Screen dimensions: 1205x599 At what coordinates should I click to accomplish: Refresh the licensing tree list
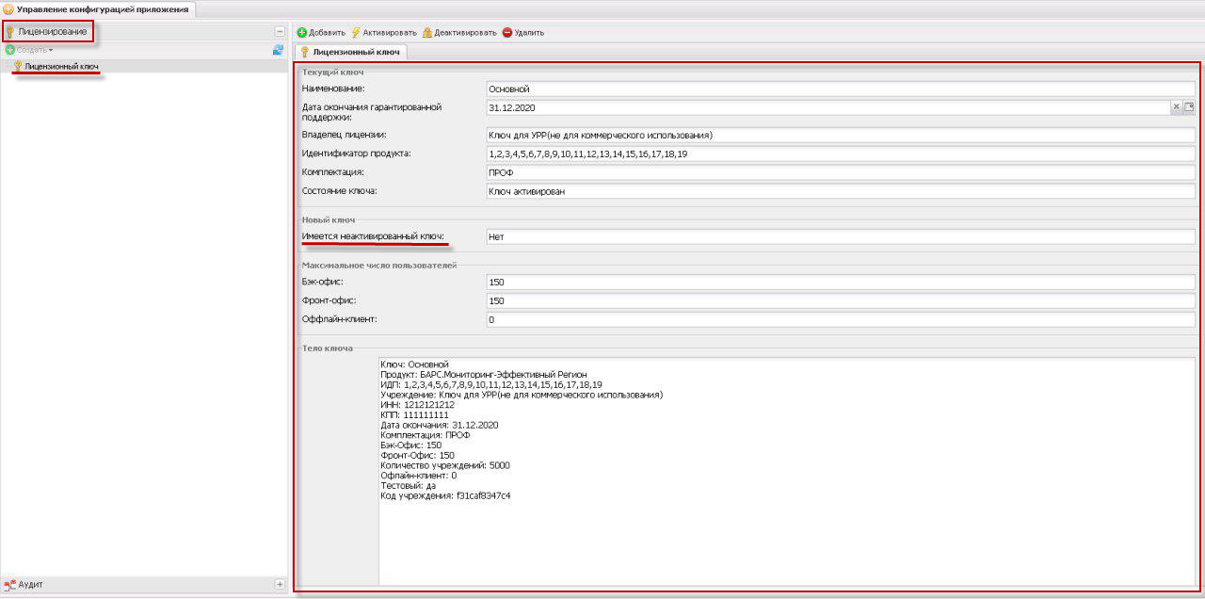(278, 50)
